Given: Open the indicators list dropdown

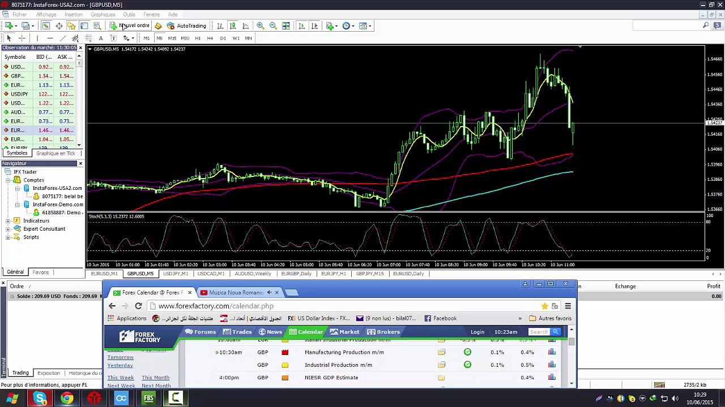Looking at the screenshot, I should (x=331, y=25).
